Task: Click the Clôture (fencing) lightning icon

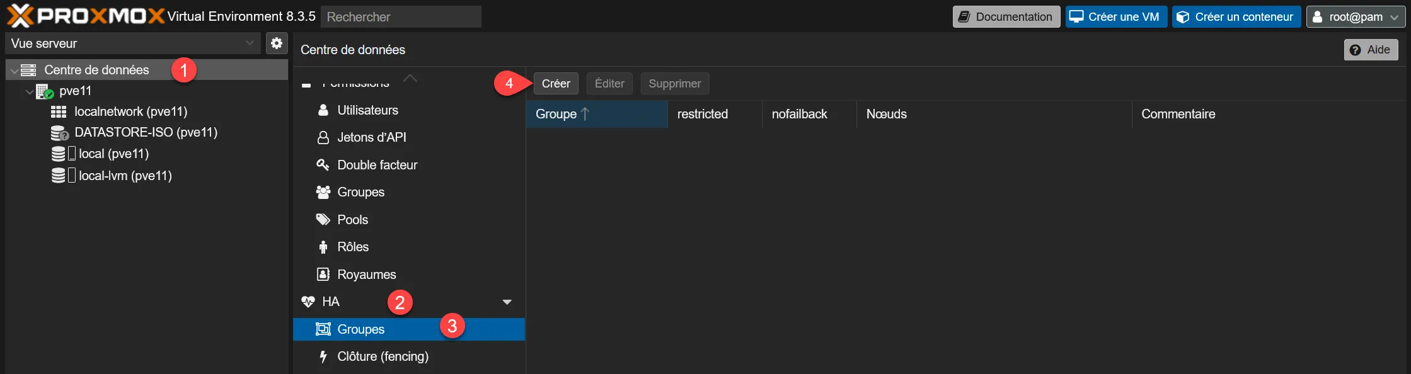Action: tap(323, 357)
